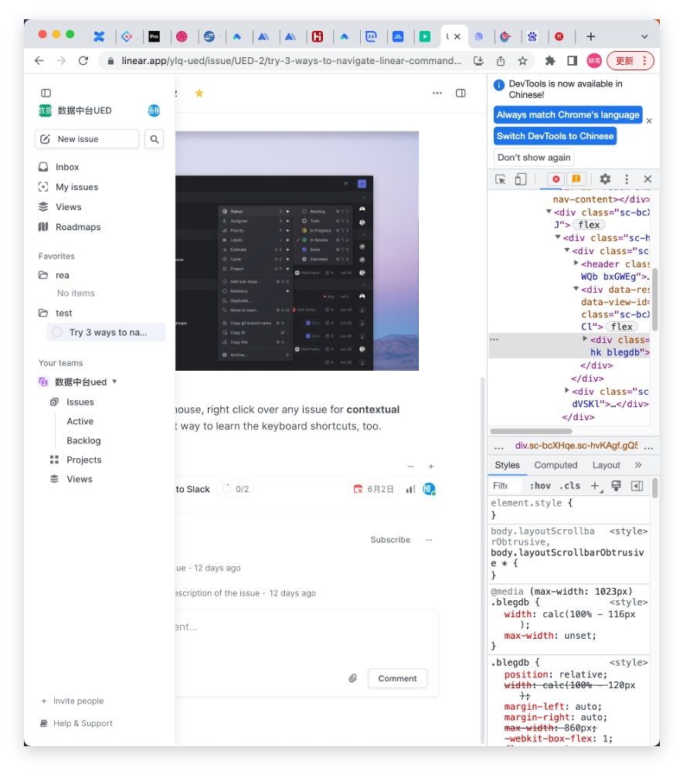This screenshot has height=774, width=683.
Task: Subscribe to the issue activity
Action: [390, 539]
